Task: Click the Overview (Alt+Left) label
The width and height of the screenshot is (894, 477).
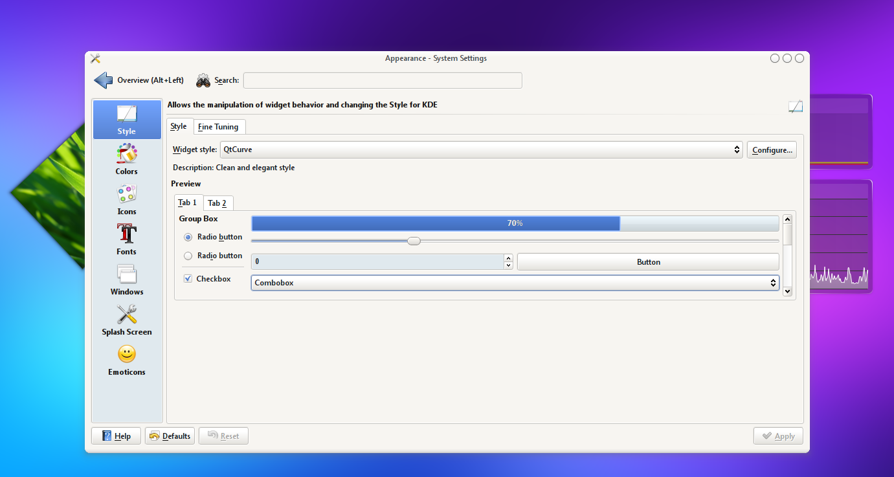Action: click(150, 80)
